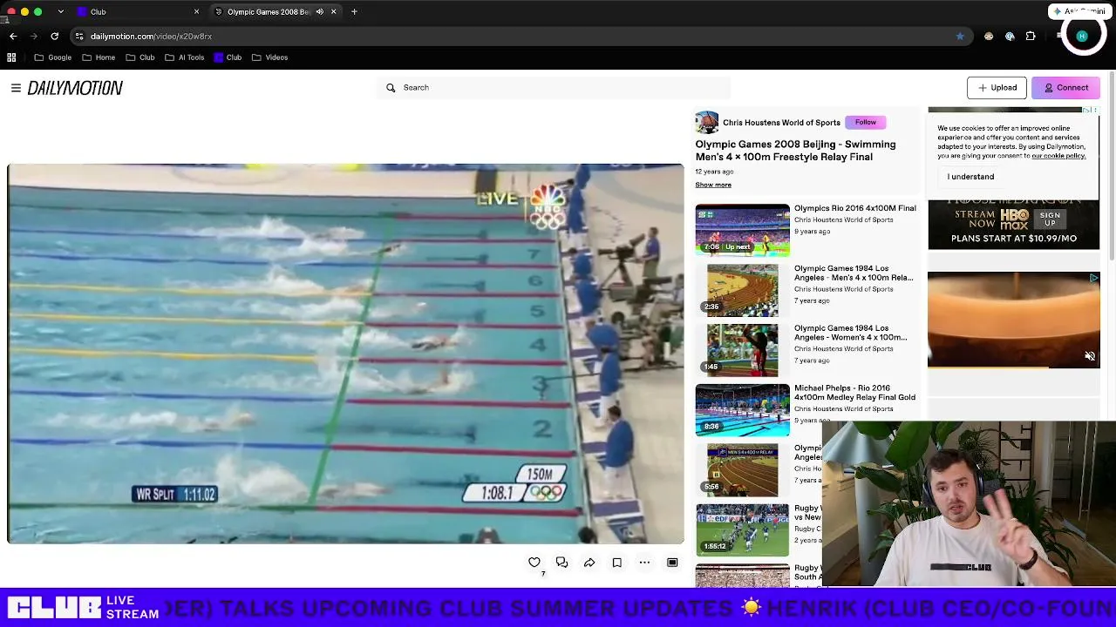Open the Dailymotion hamburger menu

click(16, 88)
